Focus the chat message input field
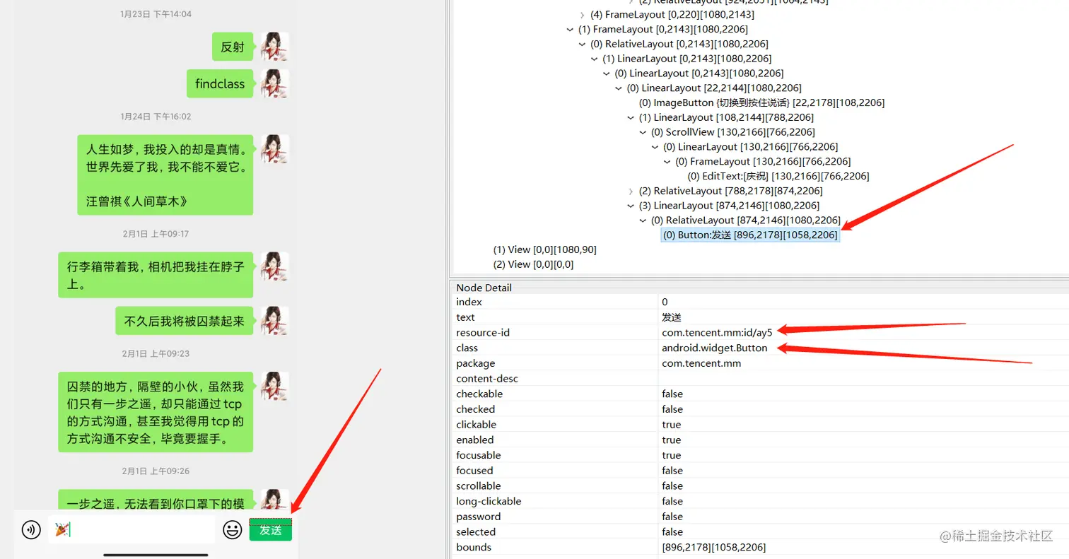Screen dimensions: 1069x559 (x=132, y=529)
